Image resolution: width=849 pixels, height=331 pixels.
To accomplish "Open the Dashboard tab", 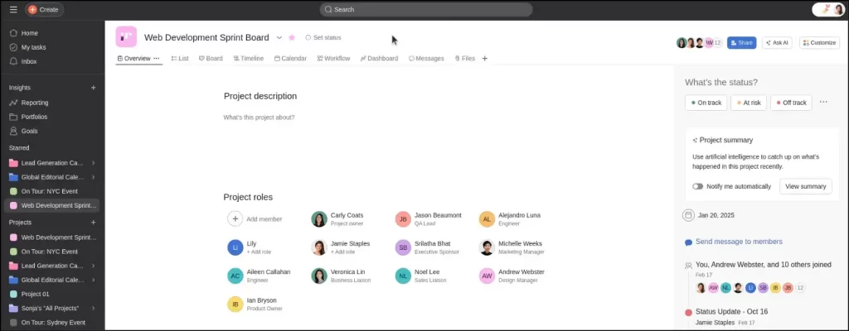I will (379, 59).
